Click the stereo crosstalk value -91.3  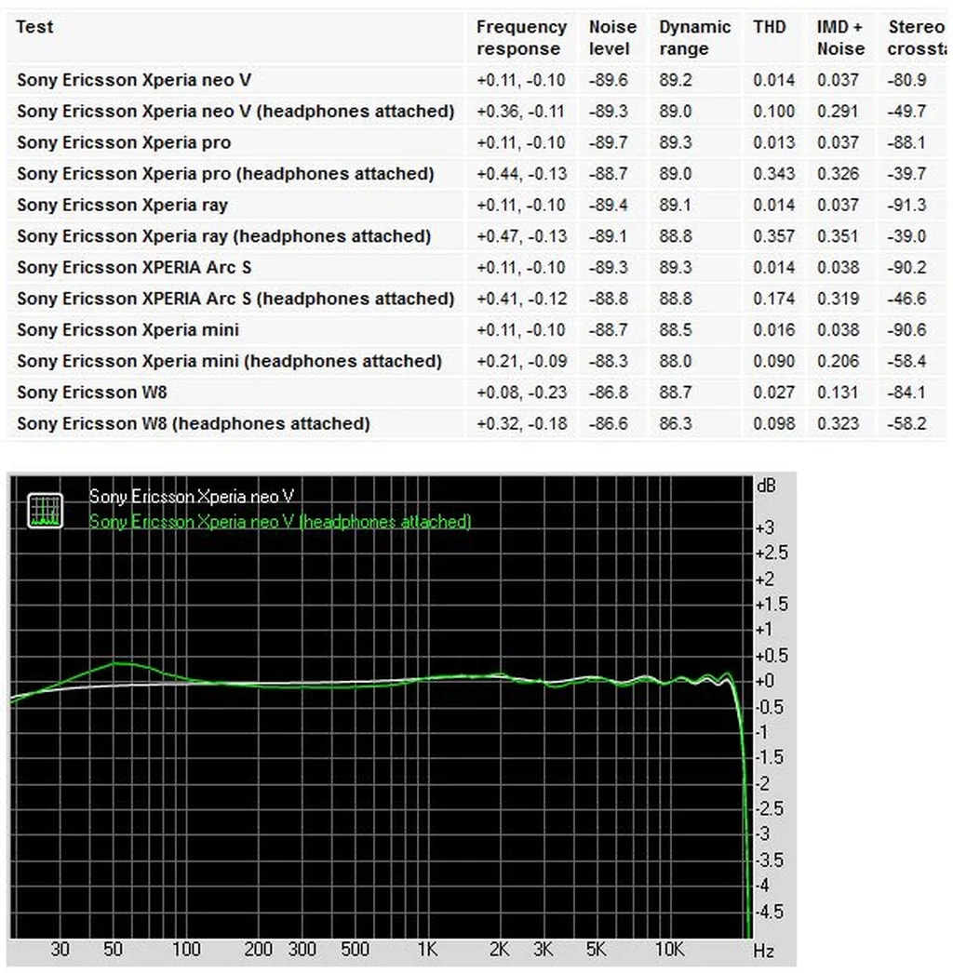(907, 206)
